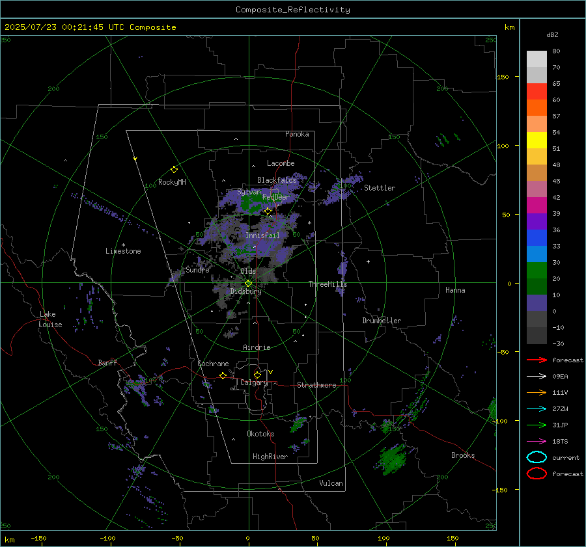Click the red forecast arrow legend icon

537,360
